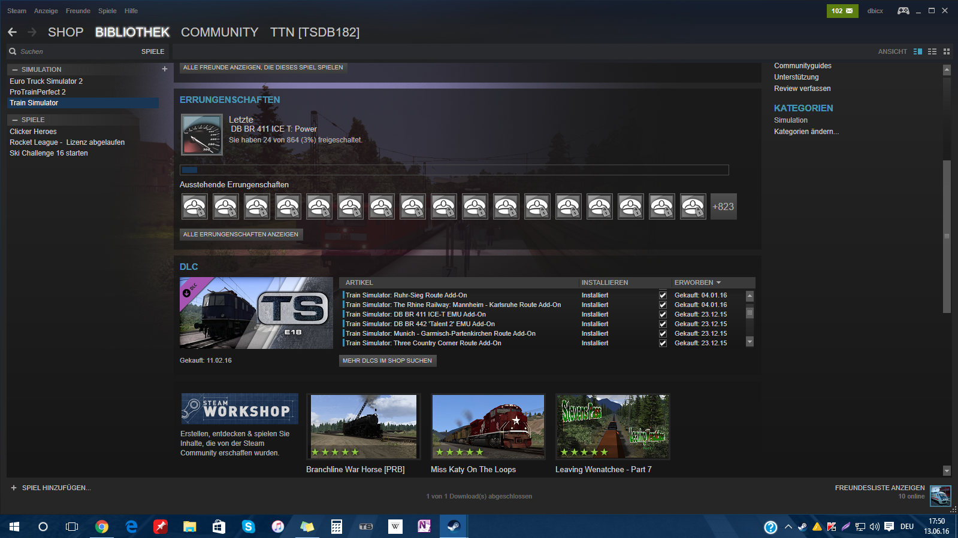Click the Steam icon in the taskbar

454,527
